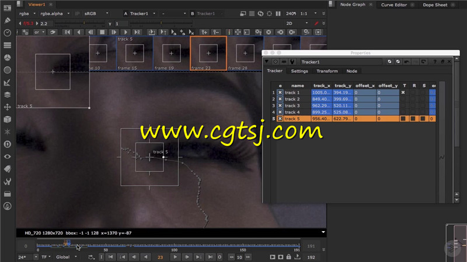
Task: Play forward in the viewer timeline
Action: click(x=175, y=257)
